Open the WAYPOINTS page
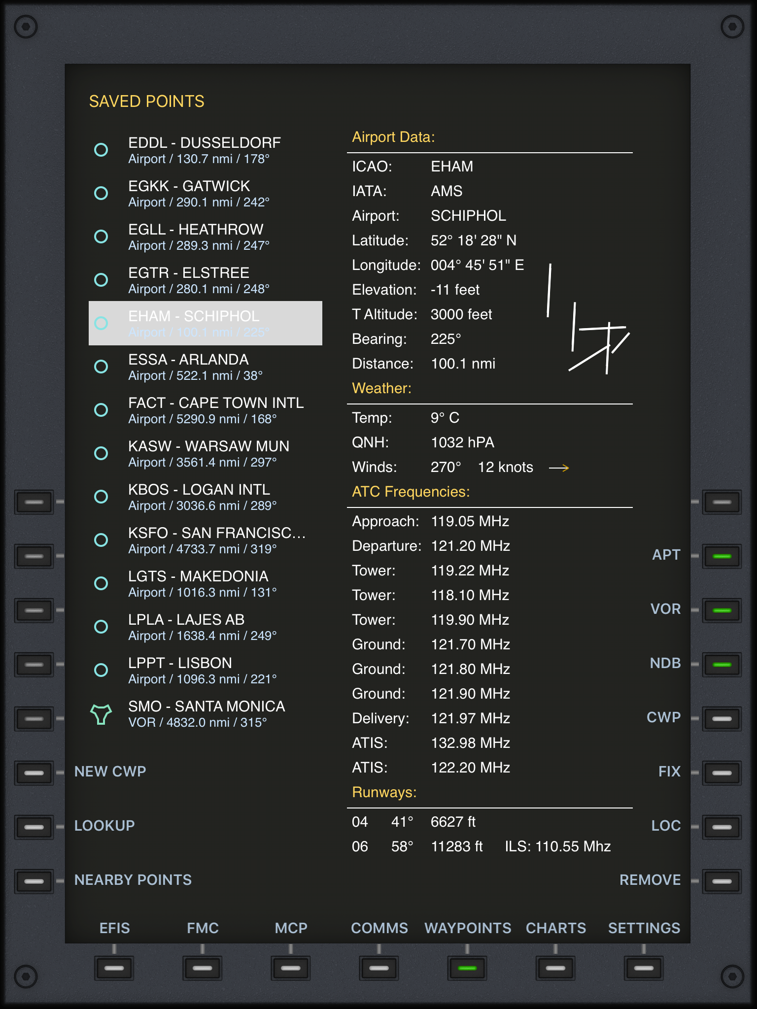 coord(468,928)
